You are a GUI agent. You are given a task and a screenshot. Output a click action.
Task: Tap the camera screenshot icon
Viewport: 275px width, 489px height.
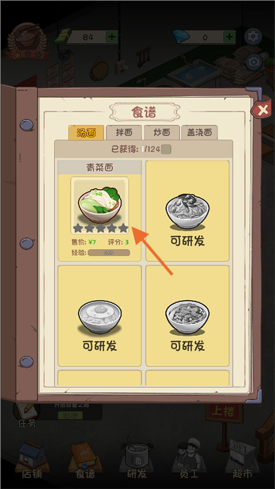[253, 62]
